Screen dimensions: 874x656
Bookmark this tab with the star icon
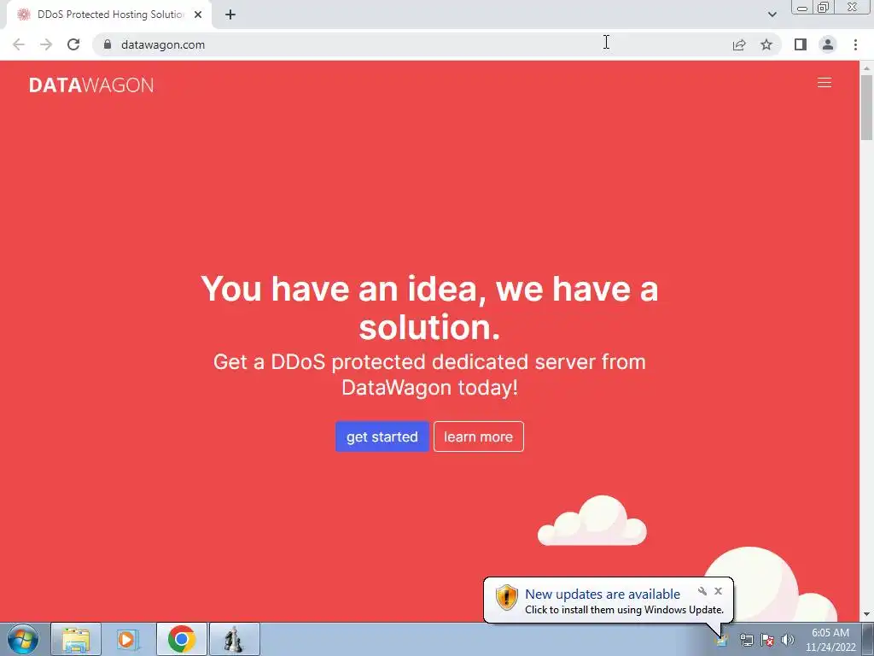click(x=766, y=44)
